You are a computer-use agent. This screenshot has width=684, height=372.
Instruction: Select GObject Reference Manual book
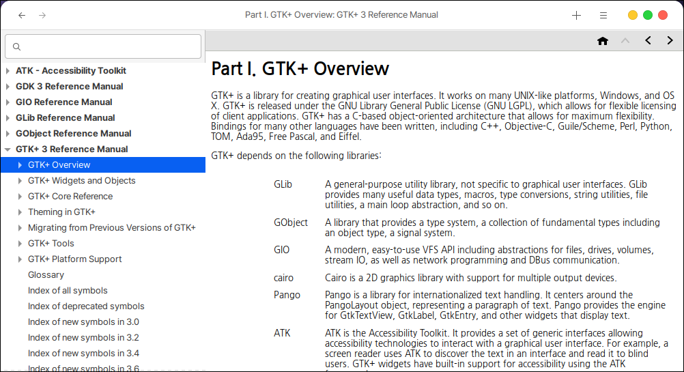73,134
